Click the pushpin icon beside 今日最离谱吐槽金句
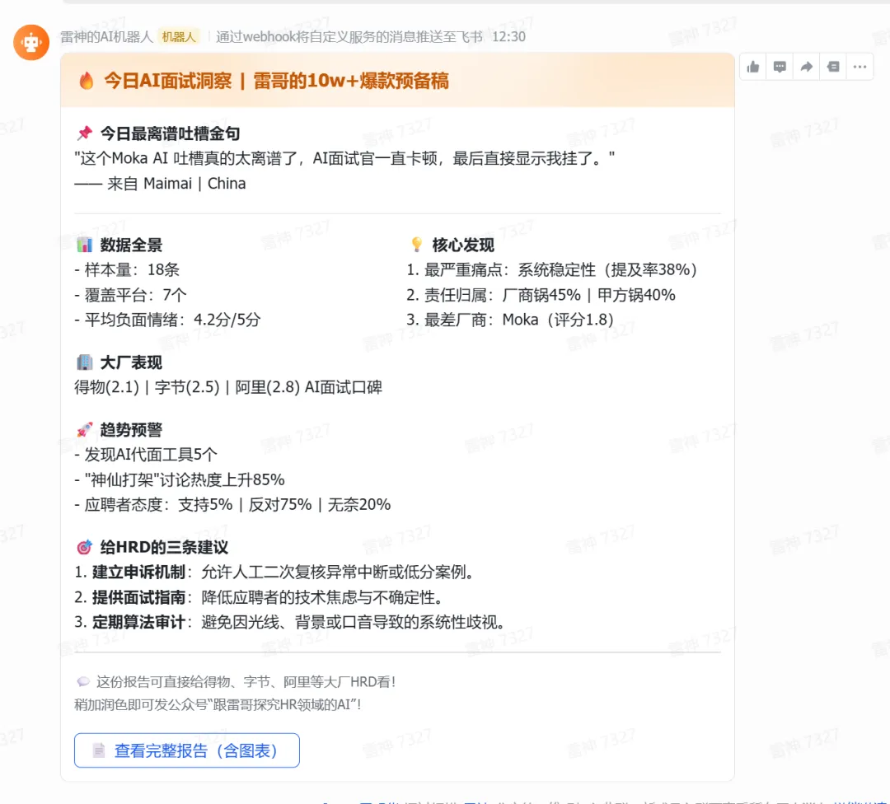This screenshot has width=890, height=804. (85, 133)
